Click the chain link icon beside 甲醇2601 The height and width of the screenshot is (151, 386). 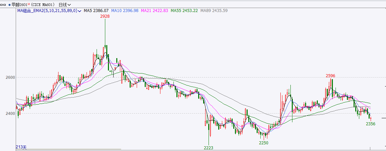coord(4,5)
